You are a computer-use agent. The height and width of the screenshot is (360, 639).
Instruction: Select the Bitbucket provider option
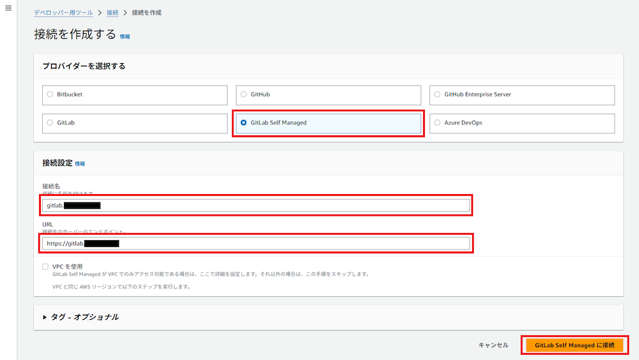[134, 95]
